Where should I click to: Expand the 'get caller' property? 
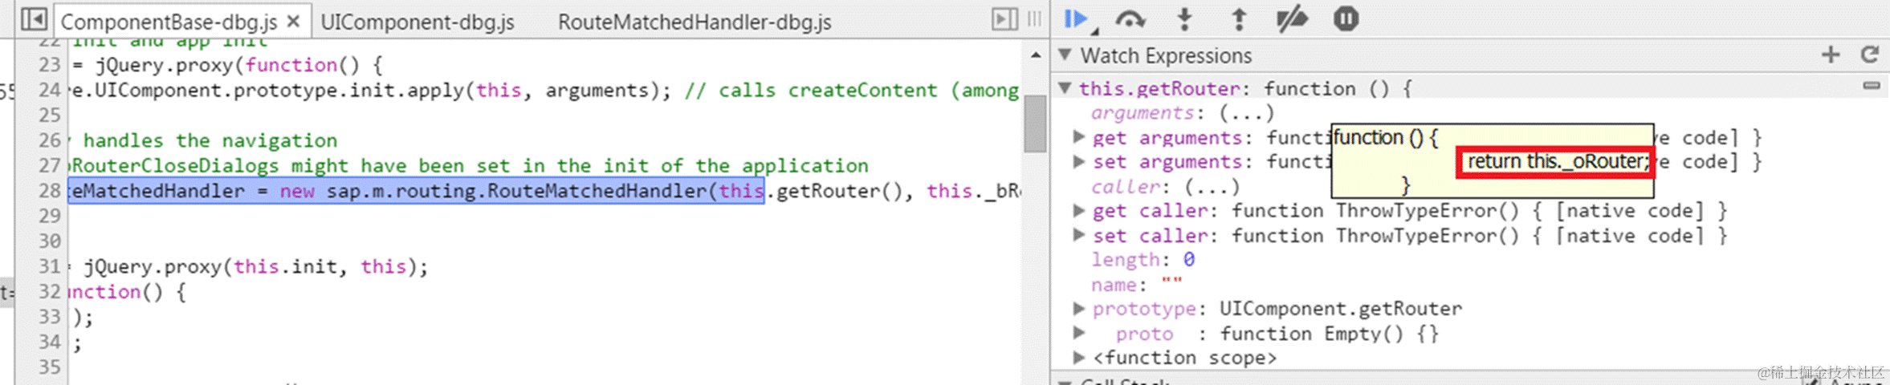pos(1080,210)
